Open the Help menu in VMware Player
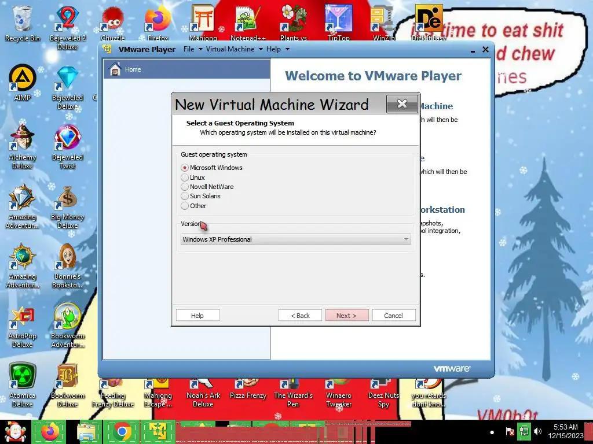 point(273,49)
